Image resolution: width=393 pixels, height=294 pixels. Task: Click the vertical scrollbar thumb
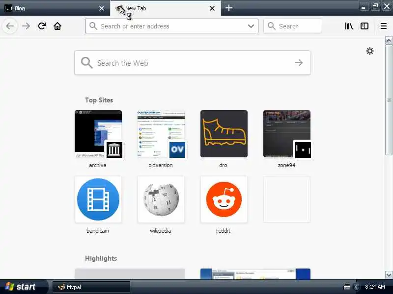[x=389, y=100]
